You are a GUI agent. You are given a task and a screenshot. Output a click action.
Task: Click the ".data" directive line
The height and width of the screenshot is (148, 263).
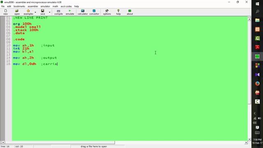click(19, 33)
